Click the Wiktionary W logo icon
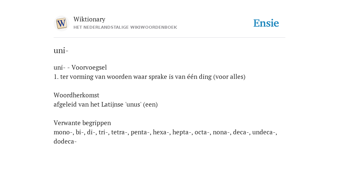 click(61, 23)
